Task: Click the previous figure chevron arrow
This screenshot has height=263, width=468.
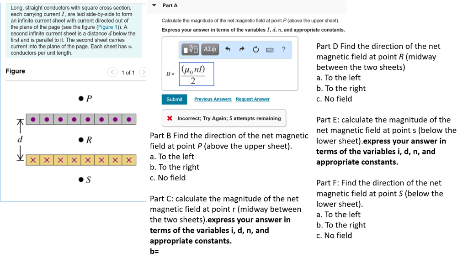Action: [x=113, y=72]
